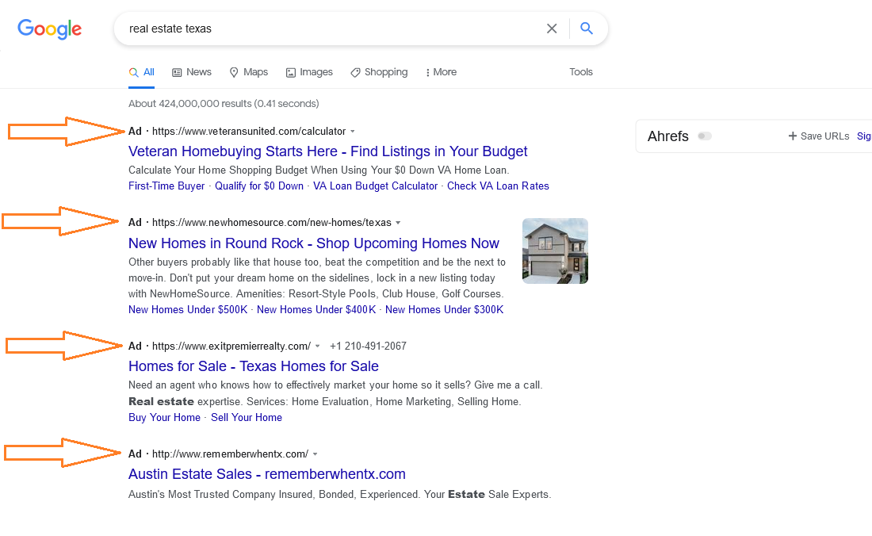Viewport: 872px width, 536px height.
Task: Click the blue magnifier search button
Action: [586, 29]
